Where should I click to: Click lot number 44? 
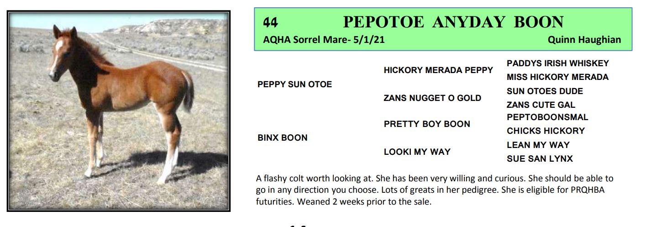271,22
